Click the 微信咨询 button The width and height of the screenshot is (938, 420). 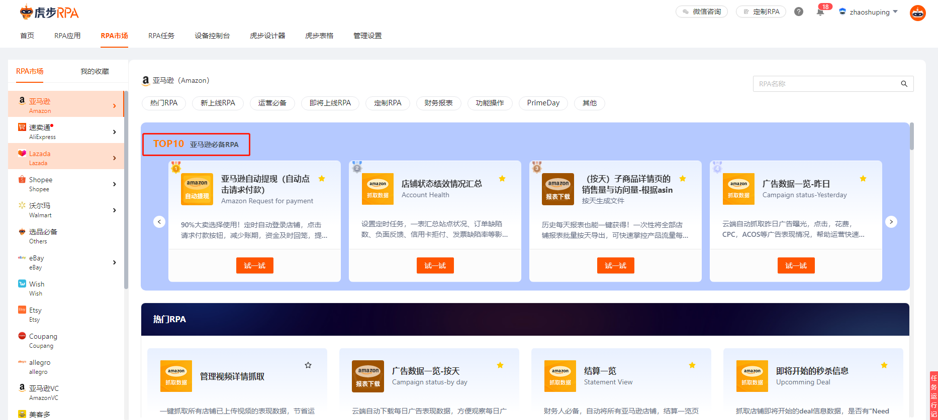coord(702,12)
